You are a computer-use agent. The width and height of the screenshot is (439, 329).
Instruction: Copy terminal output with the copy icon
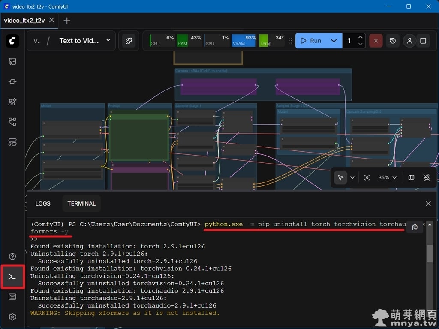click(x=415, y=227)
